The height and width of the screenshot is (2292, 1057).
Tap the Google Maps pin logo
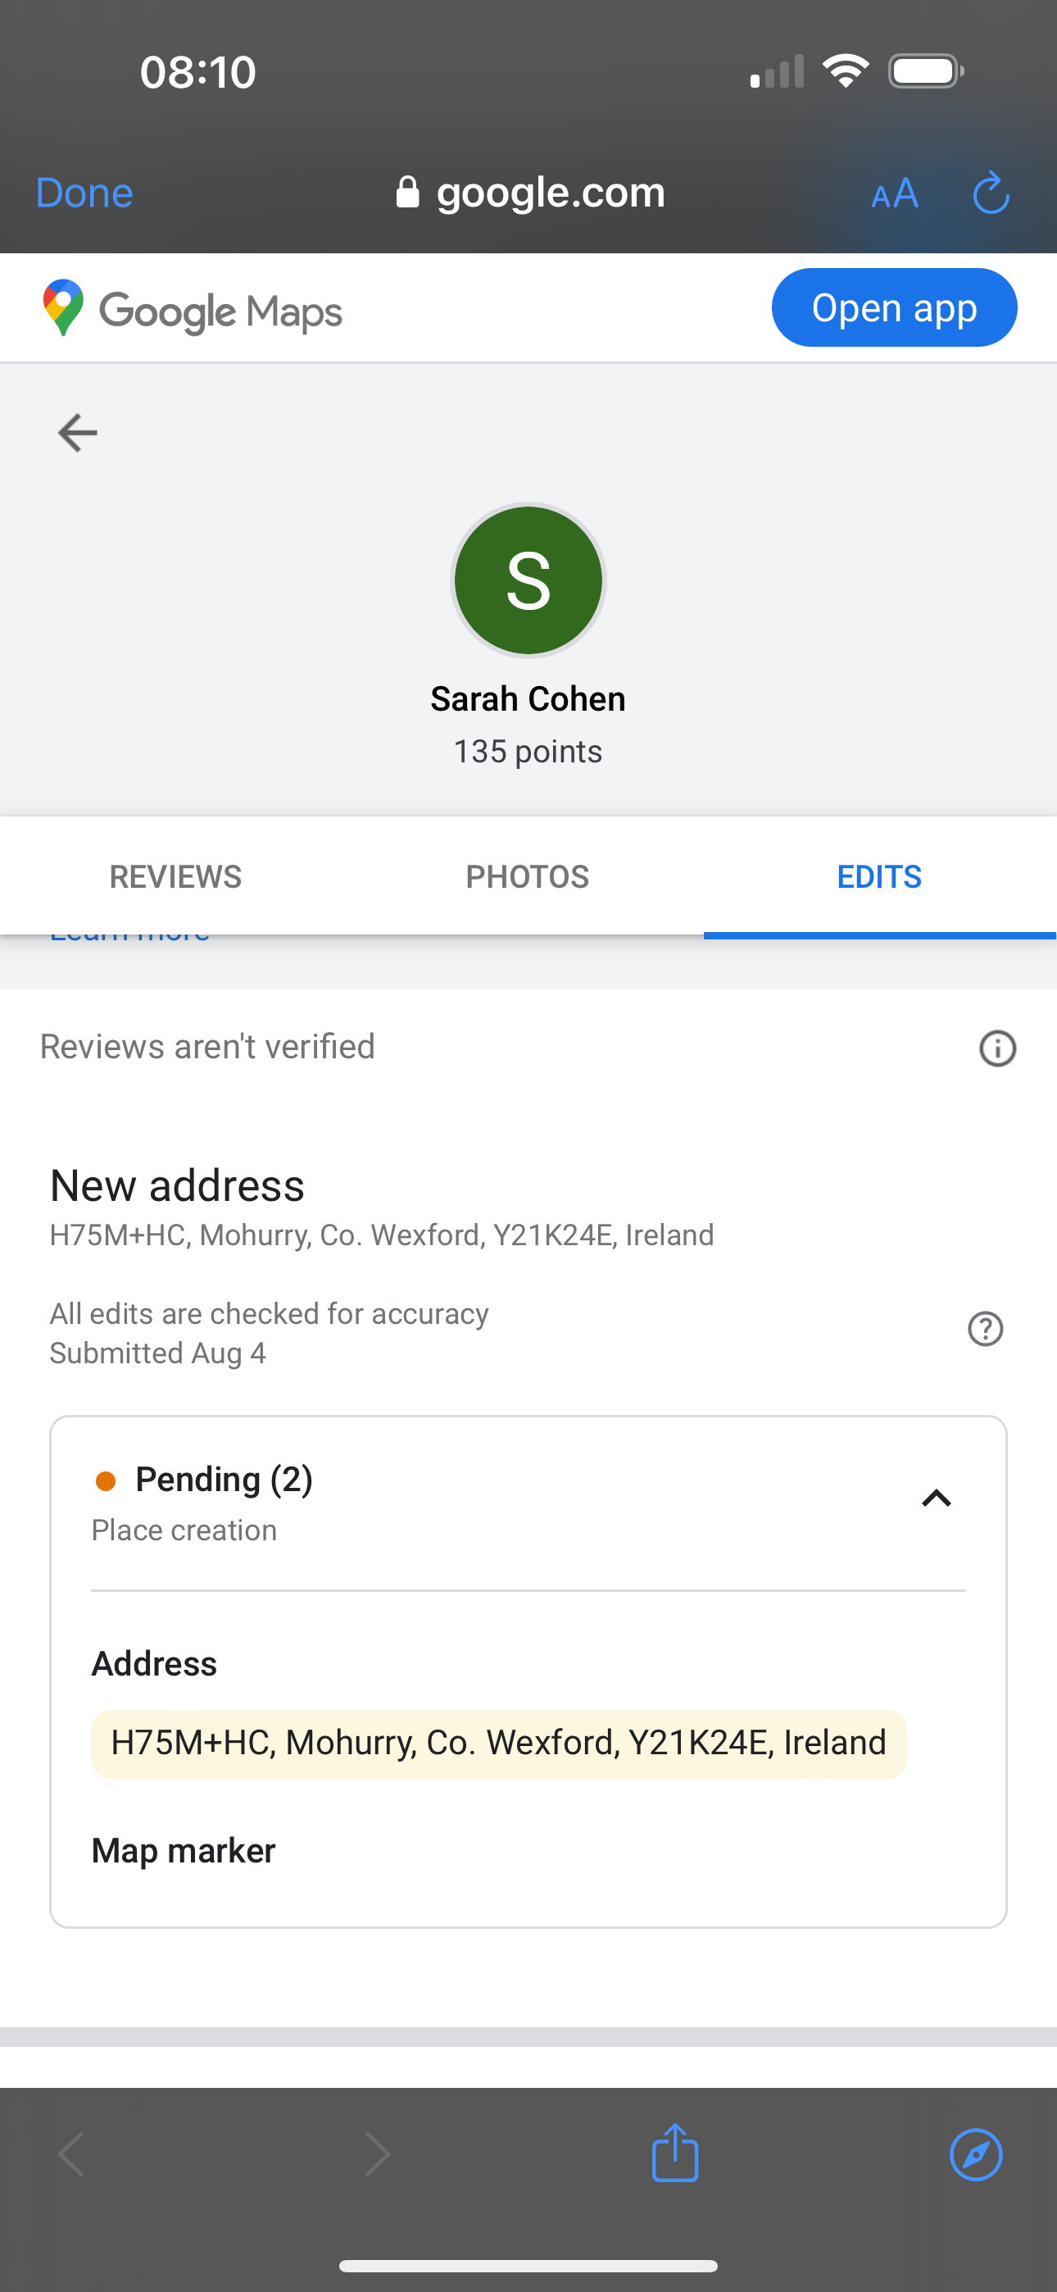coord(63,308)
